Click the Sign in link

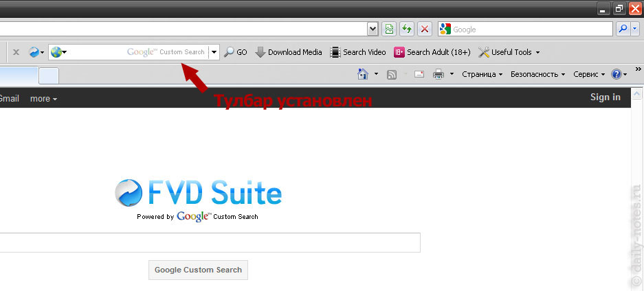click(605, 97)
